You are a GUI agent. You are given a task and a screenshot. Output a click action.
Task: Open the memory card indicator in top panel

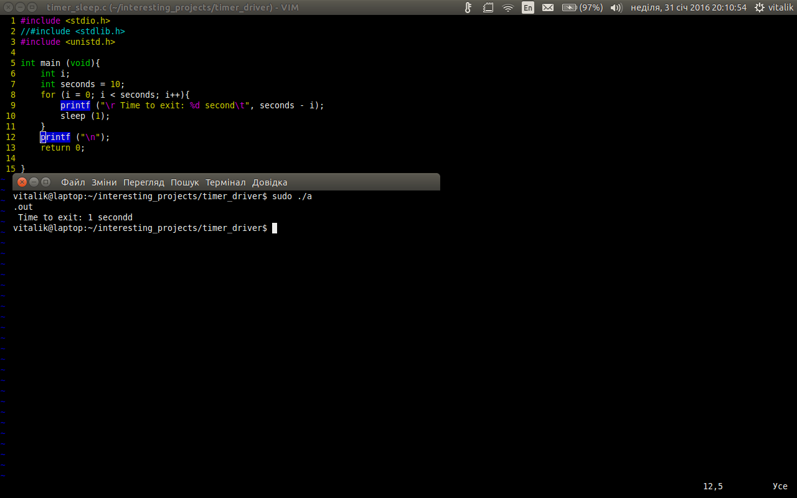488,7
